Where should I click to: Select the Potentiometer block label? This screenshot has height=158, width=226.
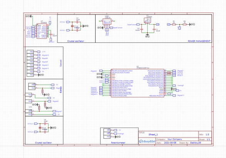click(x=118, y=143)
